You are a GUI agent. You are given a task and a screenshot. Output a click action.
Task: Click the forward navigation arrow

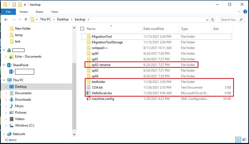coord(14,20)
